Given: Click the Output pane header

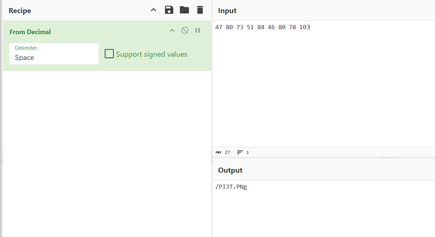Looking at the screenshot, I should coord(230,170).
